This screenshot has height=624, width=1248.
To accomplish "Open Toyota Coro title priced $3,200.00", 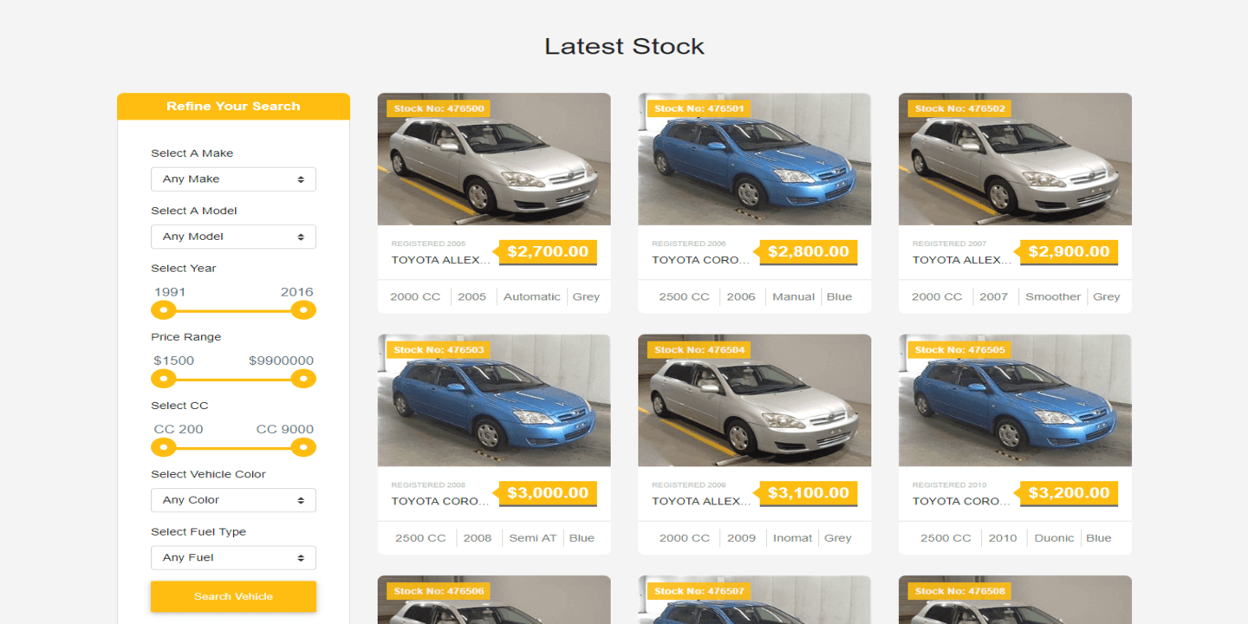I will 962,501.
